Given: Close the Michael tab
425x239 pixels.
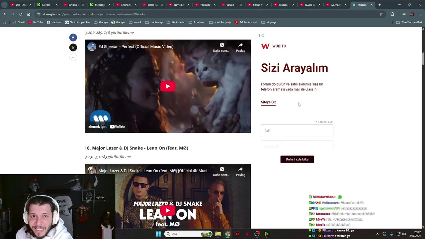Looking at the screenshot, I should pos(345,5).
